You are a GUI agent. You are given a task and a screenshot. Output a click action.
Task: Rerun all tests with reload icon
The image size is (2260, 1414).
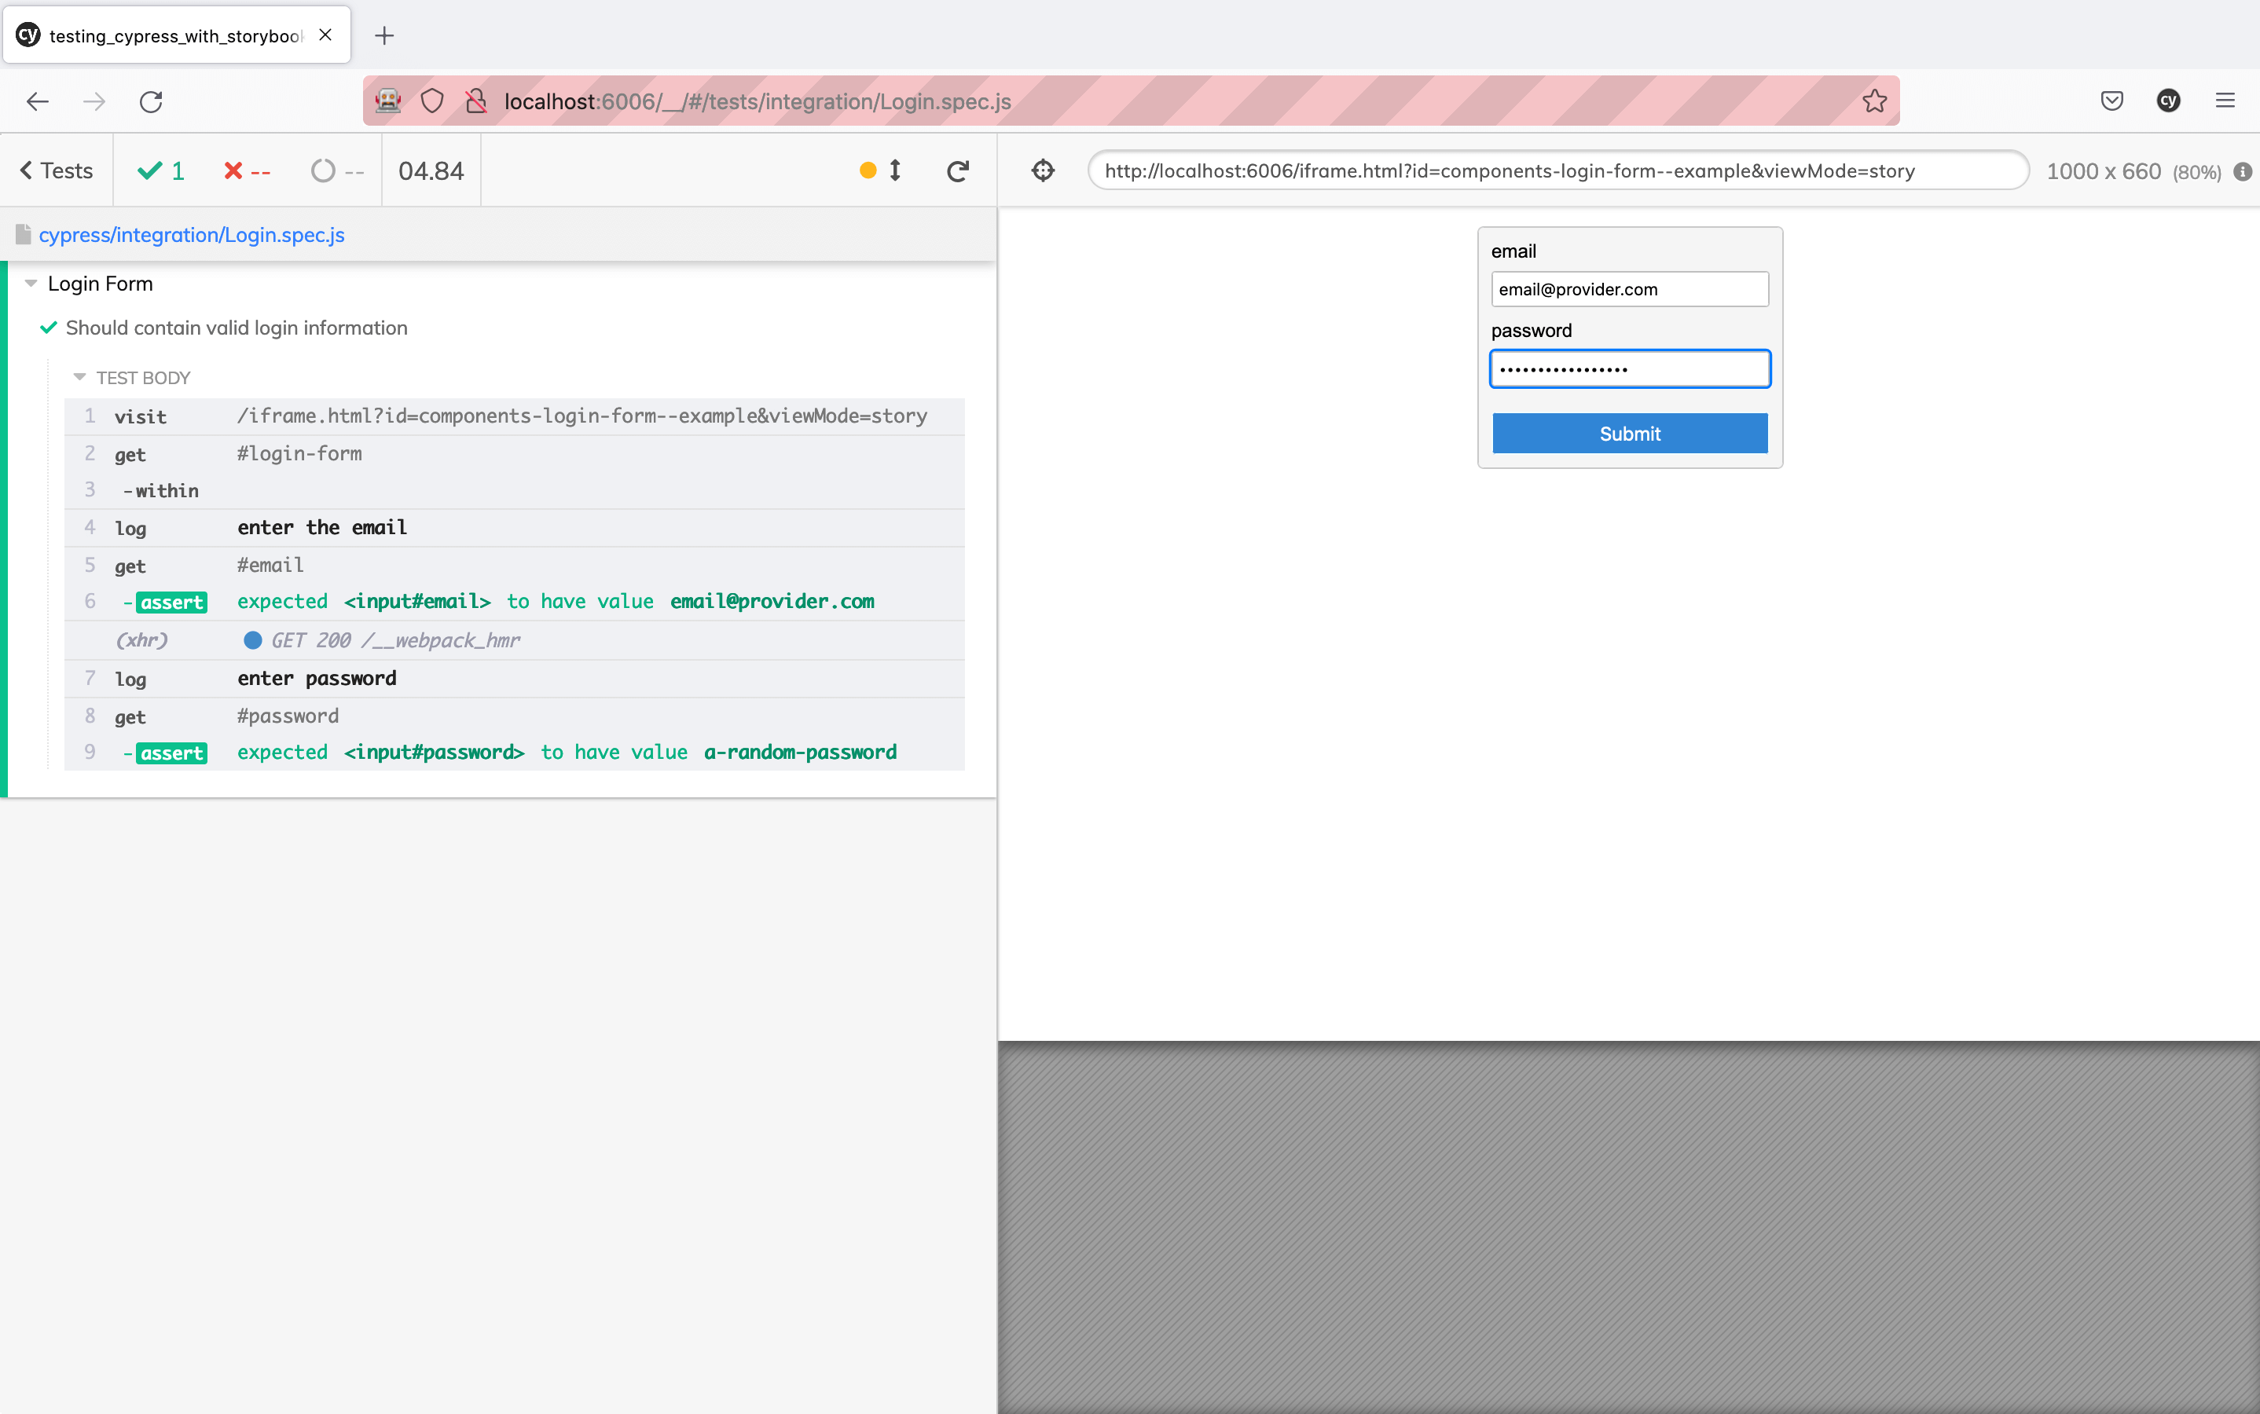957,171
